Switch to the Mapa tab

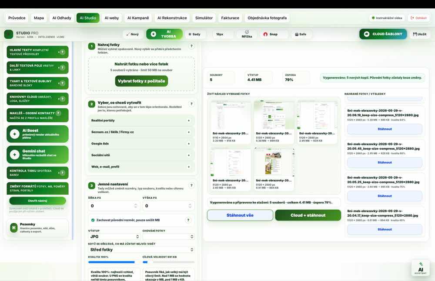coord(39,18)
